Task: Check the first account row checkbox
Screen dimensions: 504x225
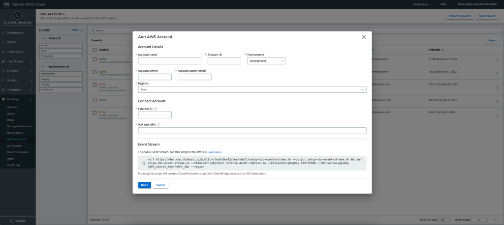Action: point(94,59)
